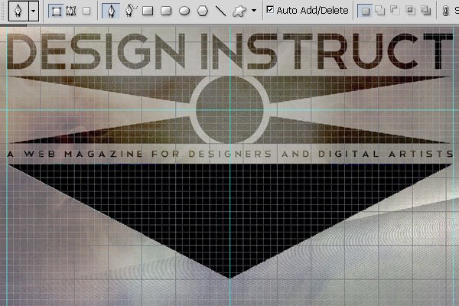
Task: Click Create New Shape Layer icon
Action: pyautogui.click(x=365, y=11)
